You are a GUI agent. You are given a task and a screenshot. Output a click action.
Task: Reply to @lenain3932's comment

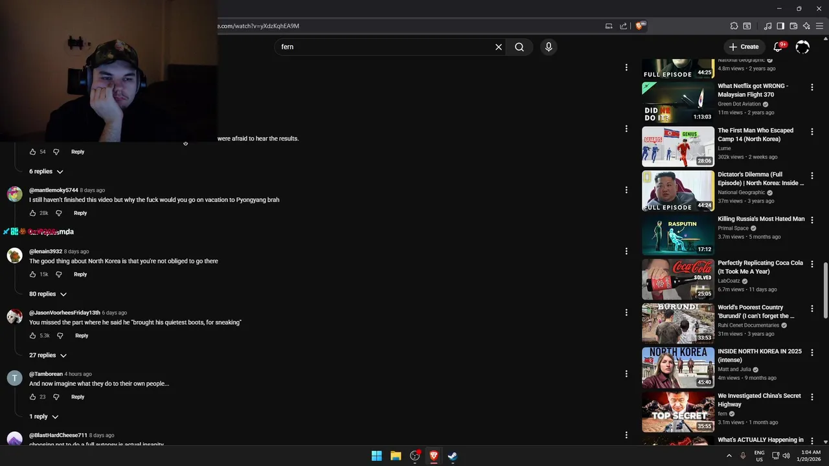pyautogui.click(x=80, y=274)
